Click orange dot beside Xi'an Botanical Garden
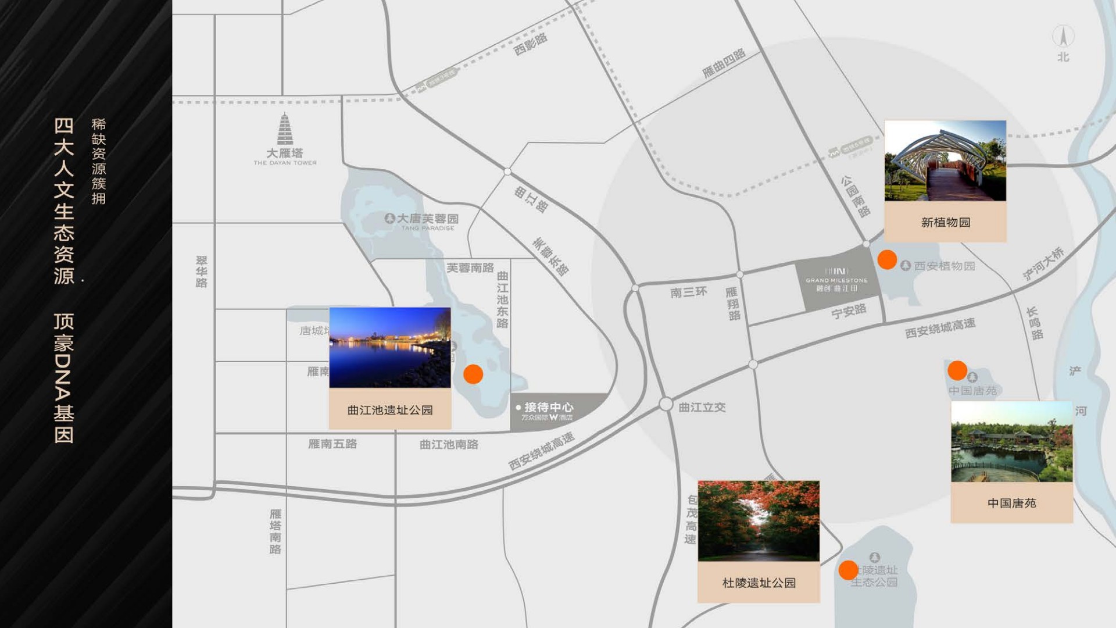 [887, 259]
